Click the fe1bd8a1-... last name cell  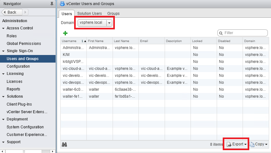[x=126, y=96]
